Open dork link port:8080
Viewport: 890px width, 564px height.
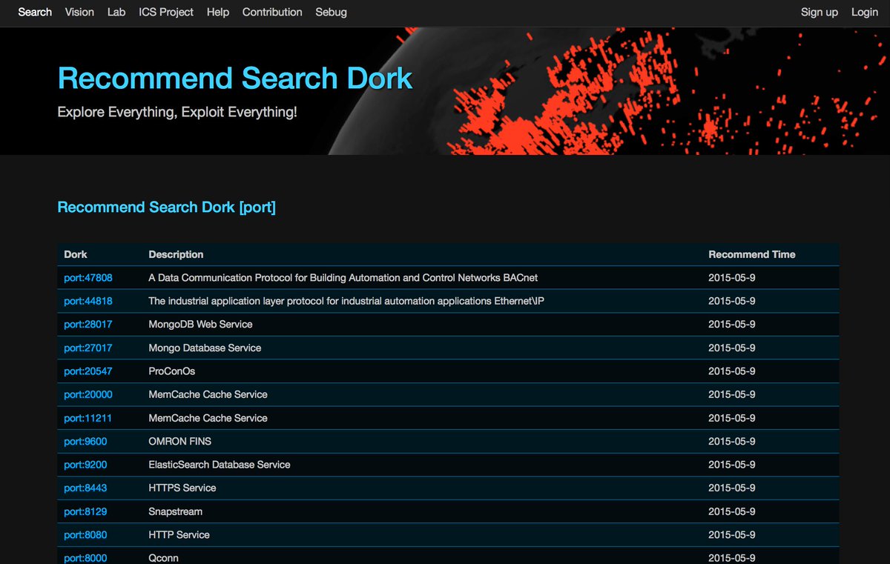tap(85, 534)
